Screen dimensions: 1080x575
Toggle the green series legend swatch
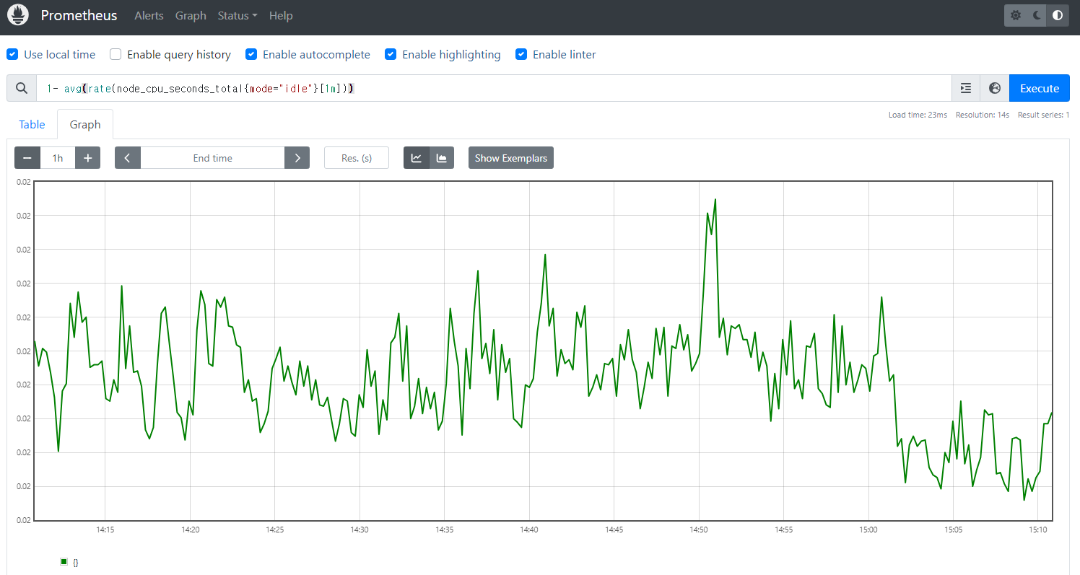64,561
